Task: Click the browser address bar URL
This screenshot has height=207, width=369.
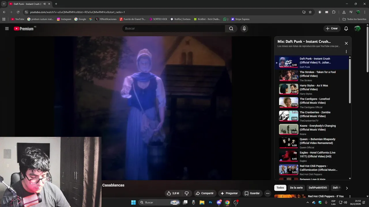Action: click(x=78, y=12)
